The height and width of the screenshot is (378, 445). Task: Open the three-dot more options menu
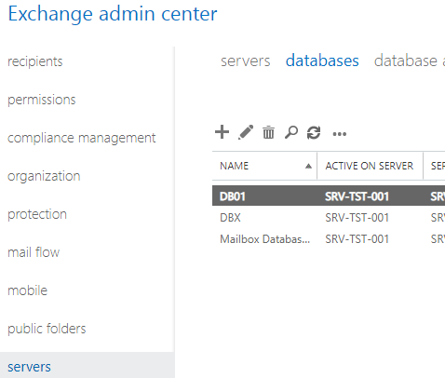[x=340, y=134]
